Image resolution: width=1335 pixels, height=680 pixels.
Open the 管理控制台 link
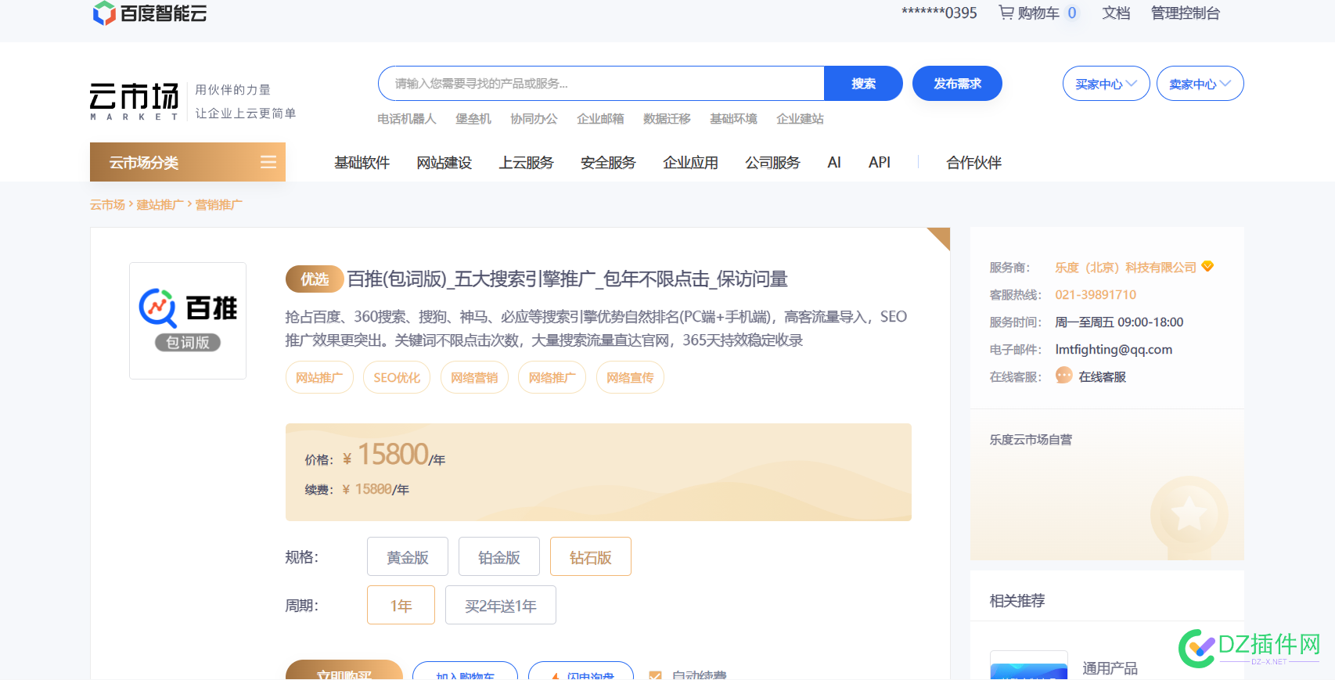click(1185, 13)
